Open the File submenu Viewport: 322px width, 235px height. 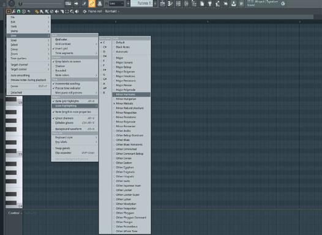(29, 17)
